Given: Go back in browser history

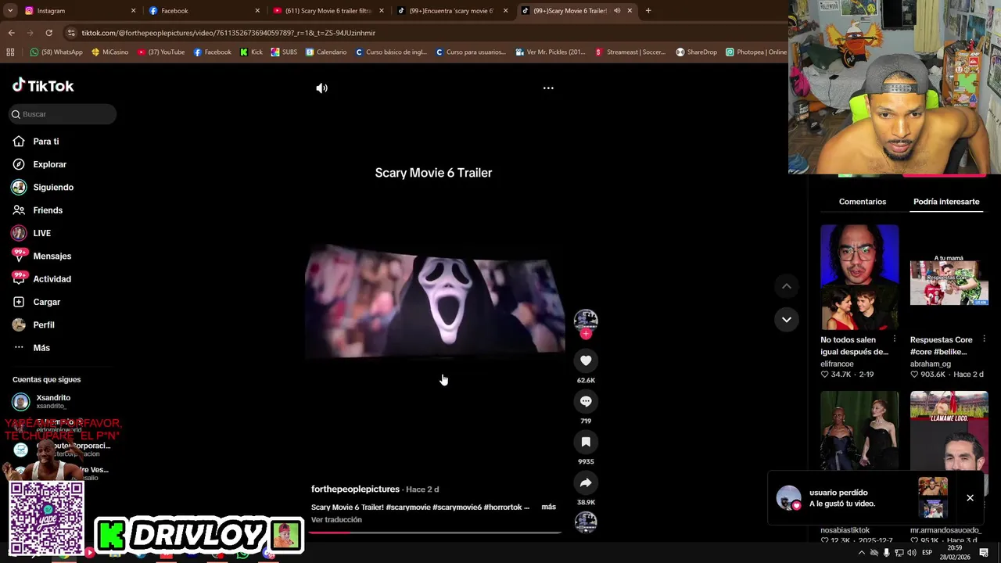Looking at the screenshot, I should click(x=11, y=33).
